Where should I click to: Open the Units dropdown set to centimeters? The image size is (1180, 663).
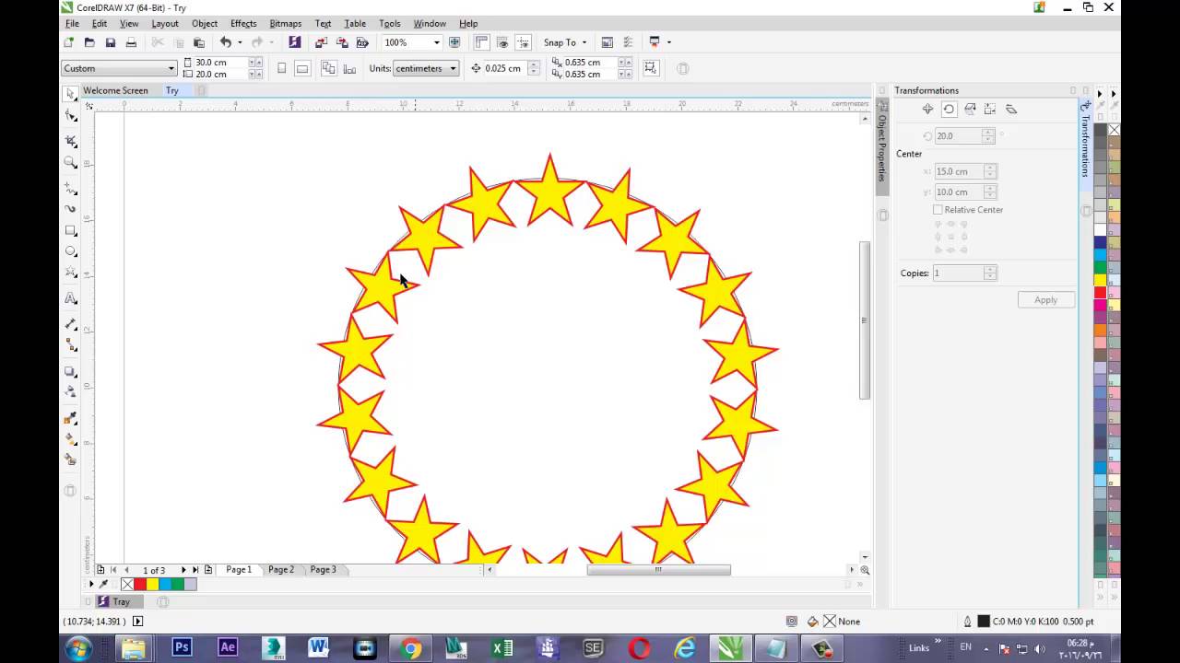pyautogui.click(x=452, y=68)
